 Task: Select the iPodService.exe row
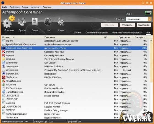(x=74, y=88)
